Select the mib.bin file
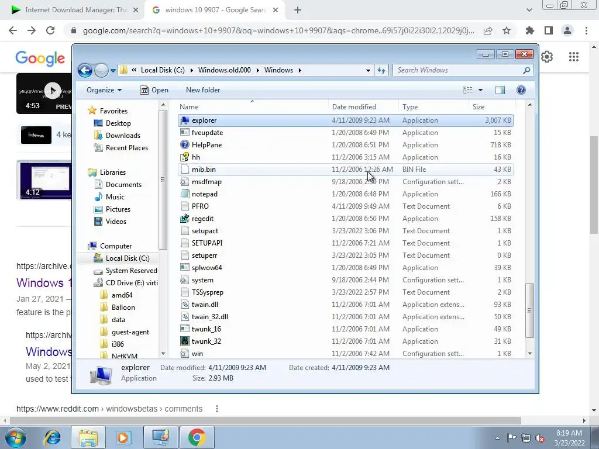Screen dimensions: 599x449 345,170
